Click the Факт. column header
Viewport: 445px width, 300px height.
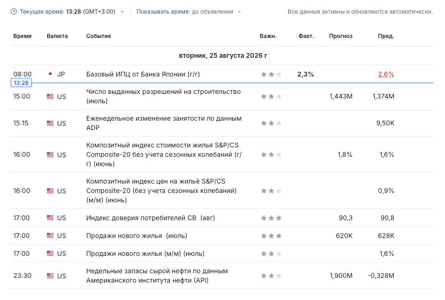306,36
